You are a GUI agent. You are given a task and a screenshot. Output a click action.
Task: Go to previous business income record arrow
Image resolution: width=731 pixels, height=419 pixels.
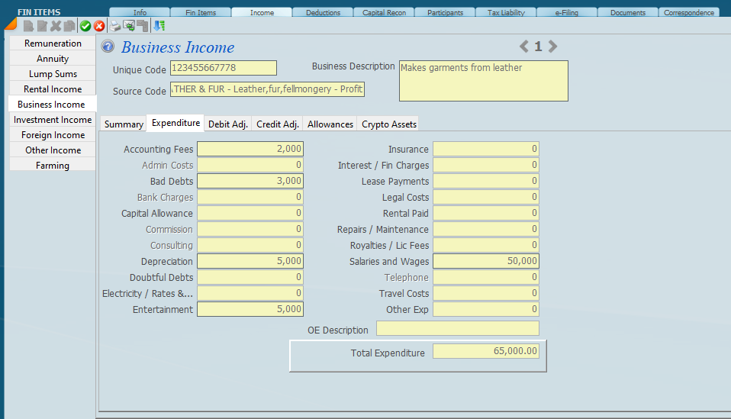pyautogui.click(x=523, y=47)
